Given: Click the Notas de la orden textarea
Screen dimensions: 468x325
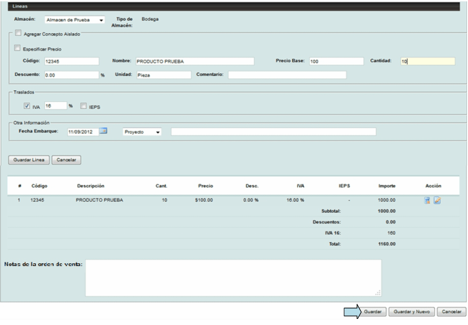Looking at the screenshot, I should click(233, 278).
